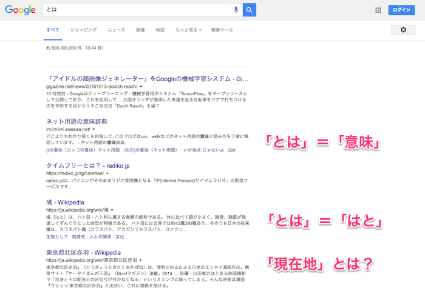The width and height of the screenshot is (425, 288).
Task: Click the ログイン button
Action: click(402, 10)
